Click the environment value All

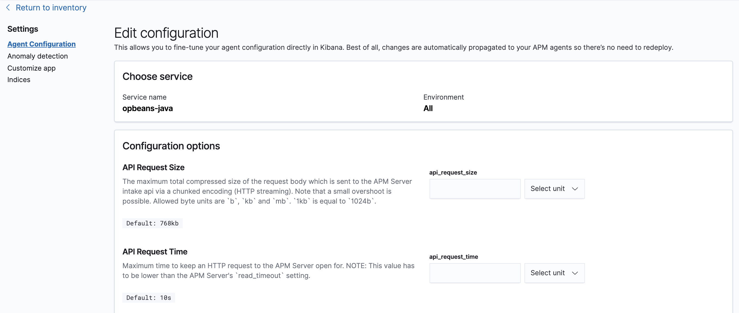click(428, 108)
